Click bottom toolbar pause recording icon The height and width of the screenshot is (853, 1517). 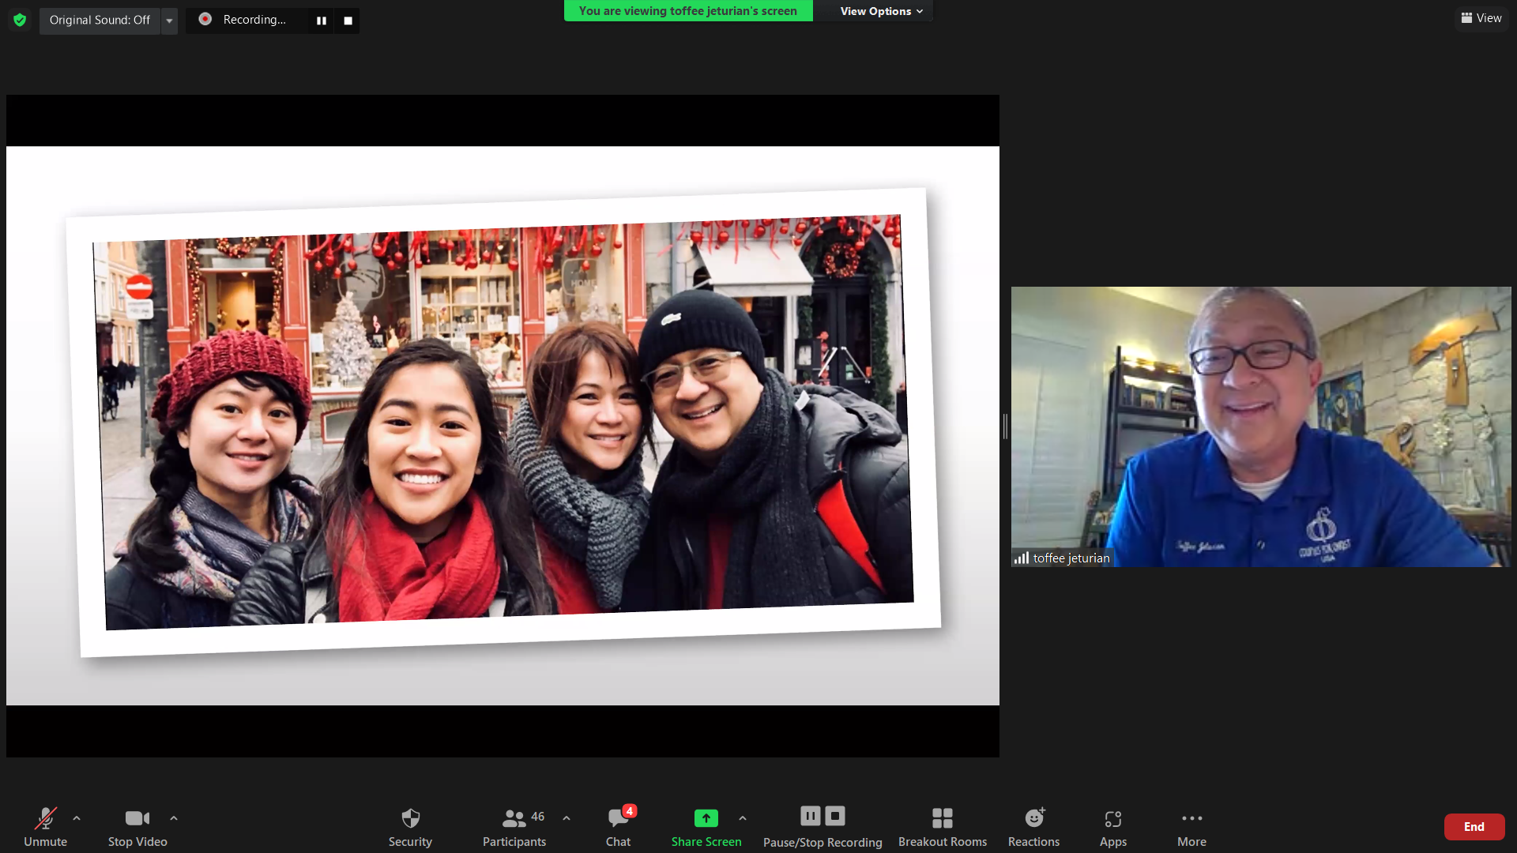[811, 816]
